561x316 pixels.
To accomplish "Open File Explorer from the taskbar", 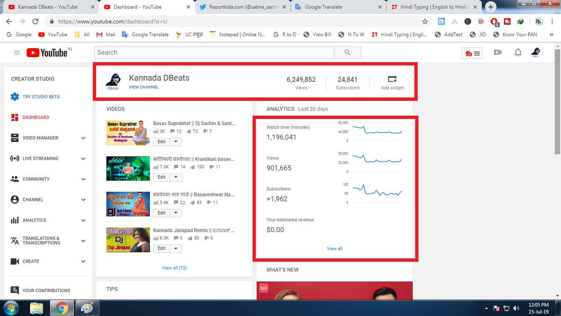I will click(37, 308).
